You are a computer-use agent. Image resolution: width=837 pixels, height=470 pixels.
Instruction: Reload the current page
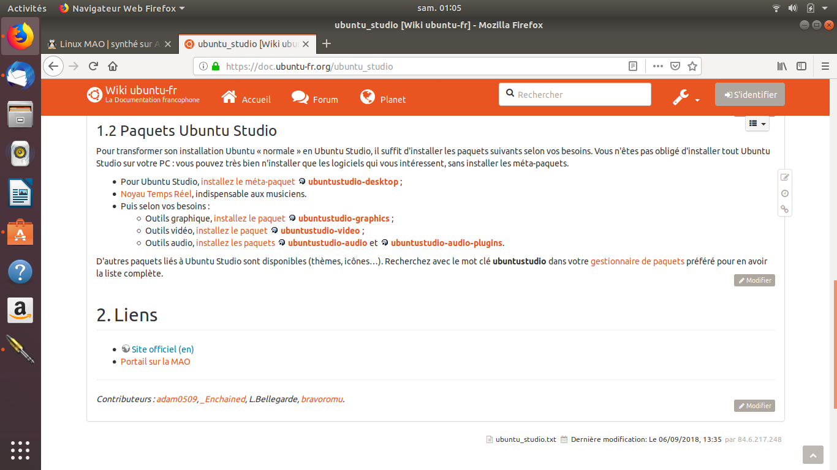(x=94, y=66)
